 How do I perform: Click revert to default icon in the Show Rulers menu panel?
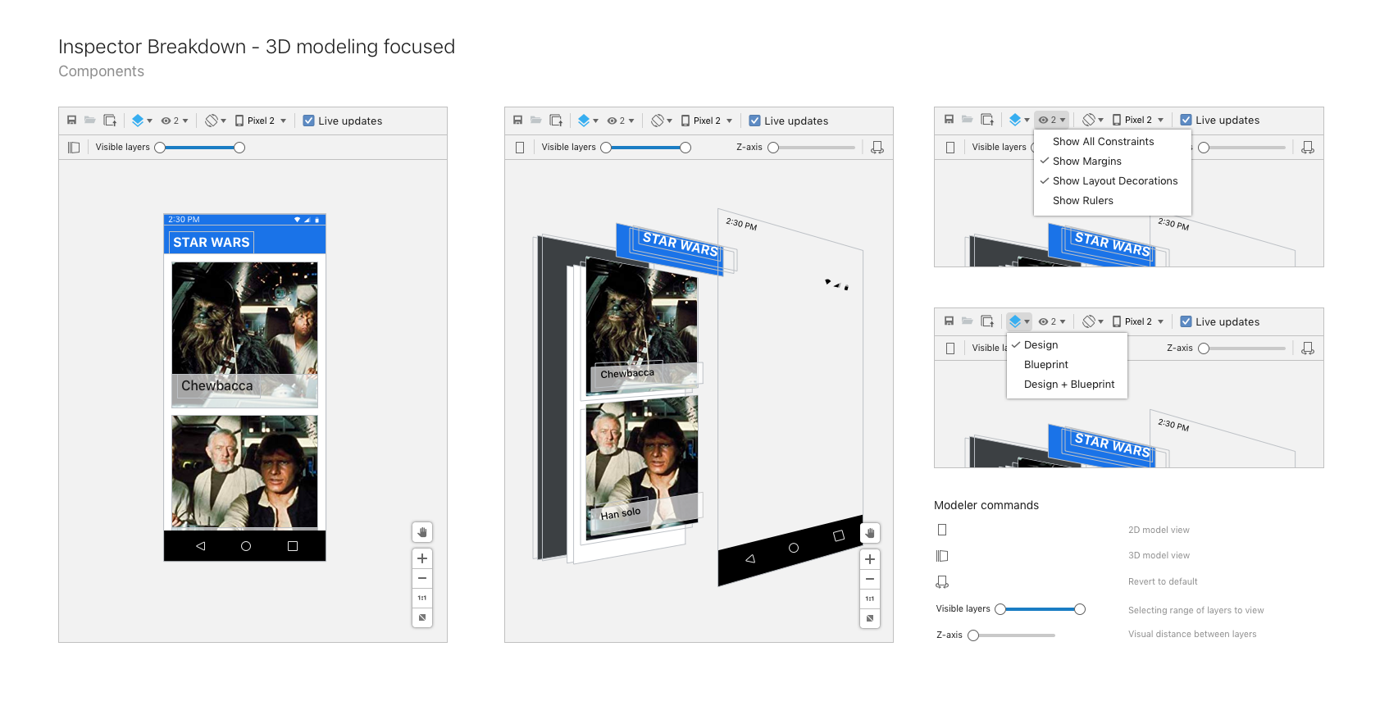tap(1308, 148)
